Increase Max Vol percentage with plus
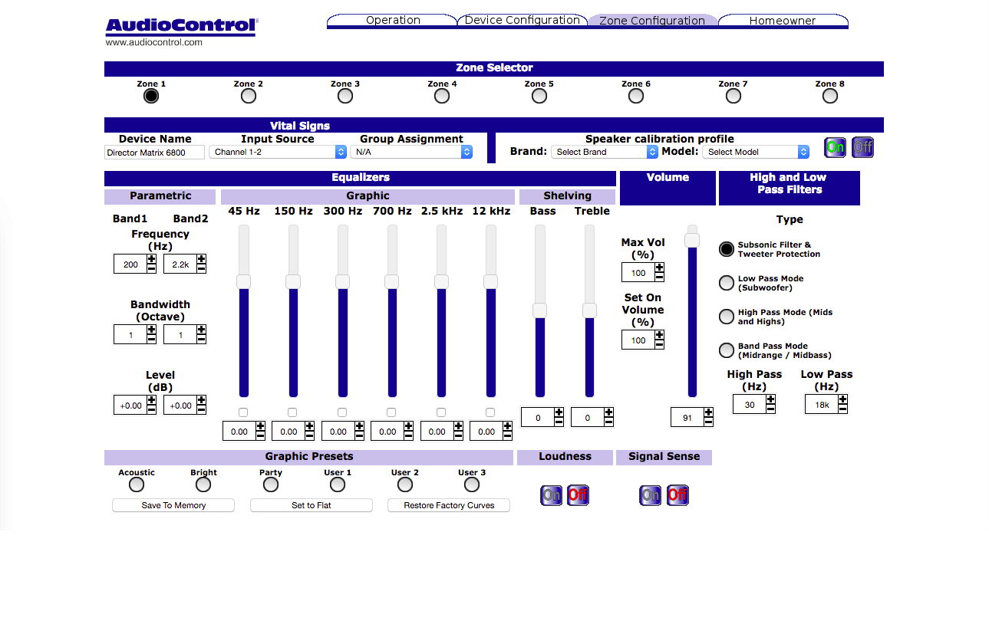Viewport: 989px width, 624px height. (659, 268)
